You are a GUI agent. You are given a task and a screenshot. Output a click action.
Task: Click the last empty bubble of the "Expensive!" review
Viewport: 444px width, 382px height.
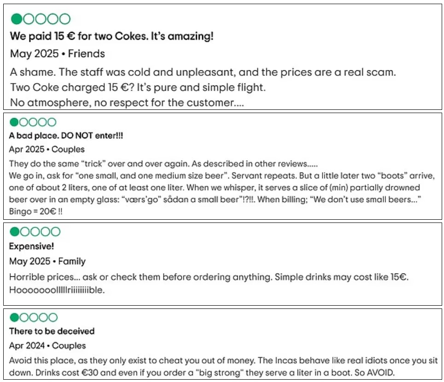coord(55,232)
